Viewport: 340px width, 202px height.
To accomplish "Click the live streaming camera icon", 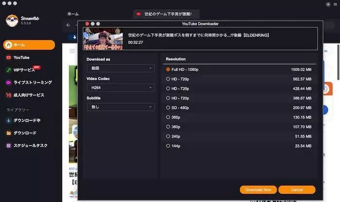I will coord(8,83).
